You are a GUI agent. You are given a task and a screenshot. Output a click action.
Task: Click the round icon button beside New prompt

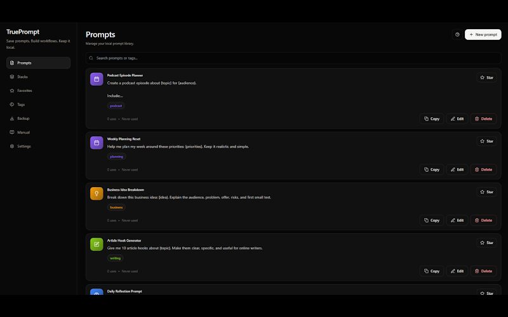tap(457, 34)
